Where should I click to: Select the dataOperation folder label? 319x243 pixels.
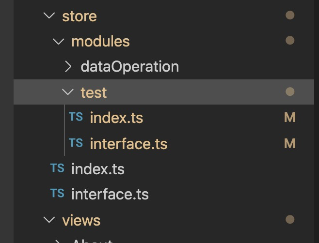pos(129,66)
